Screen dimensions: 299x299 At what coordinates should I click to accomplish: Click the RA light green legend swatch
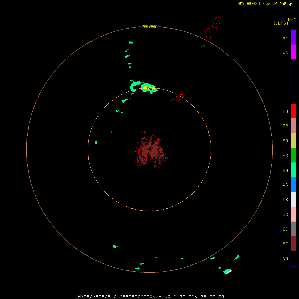pyautogui.click(x=293, y=170)
